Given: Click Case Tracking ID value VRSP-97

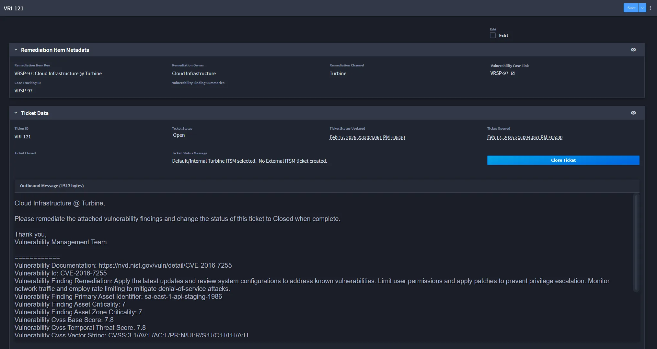Looking at the screenshot, I should pos(23,91).
